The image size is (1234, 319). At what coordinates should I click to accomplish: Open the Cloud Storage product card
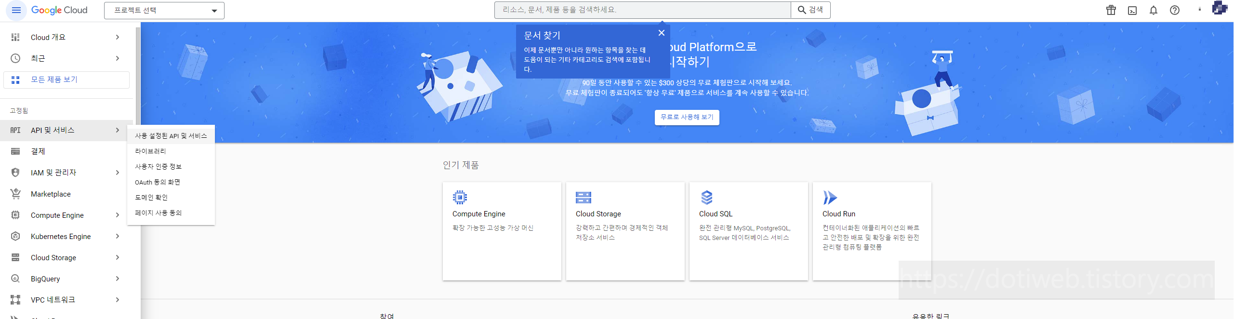click(x=625, y=231)
